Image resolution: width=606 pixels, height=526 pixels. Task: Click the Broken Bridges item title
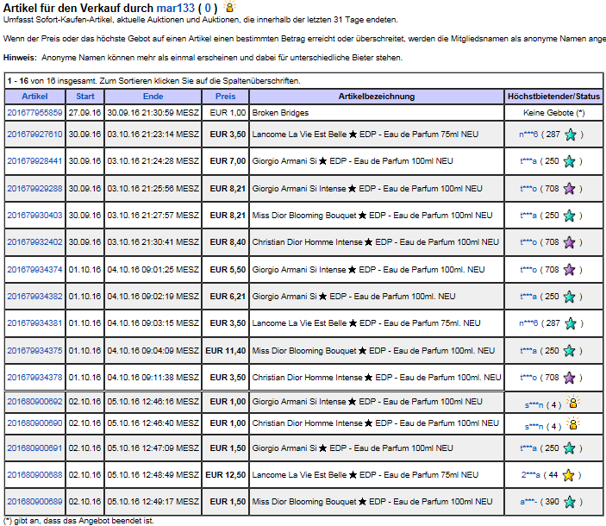click(280, 112)
